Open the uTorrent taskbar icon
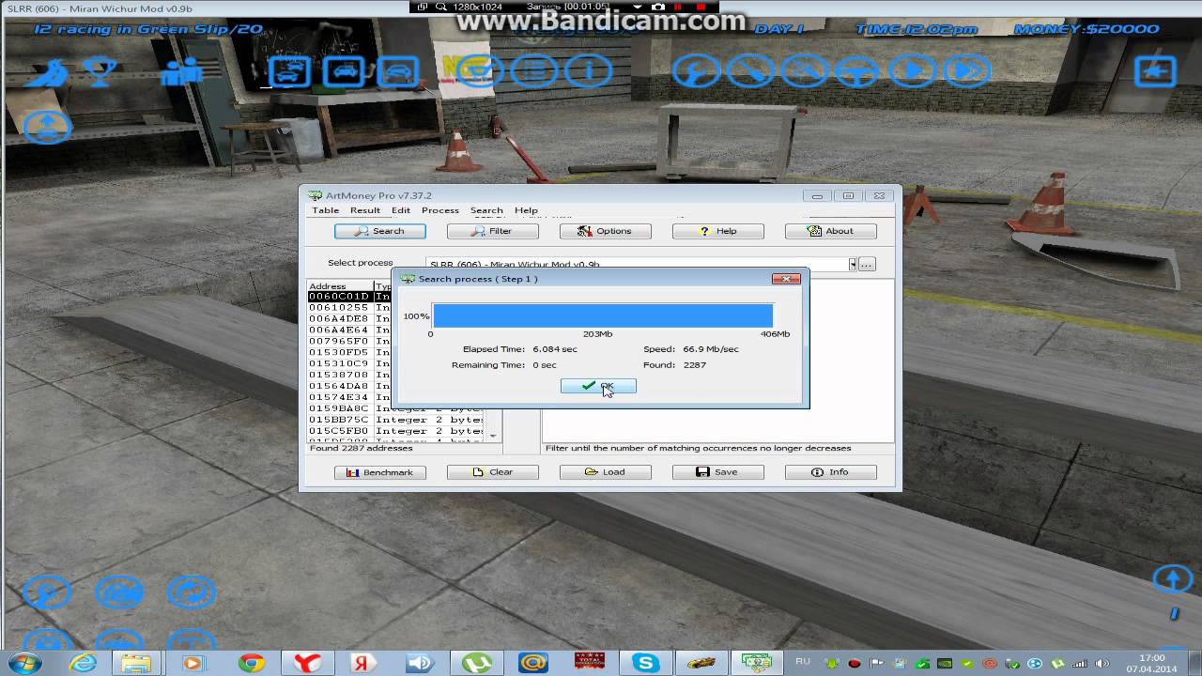This screenshot has height=676, width=1202. [477, 663]
